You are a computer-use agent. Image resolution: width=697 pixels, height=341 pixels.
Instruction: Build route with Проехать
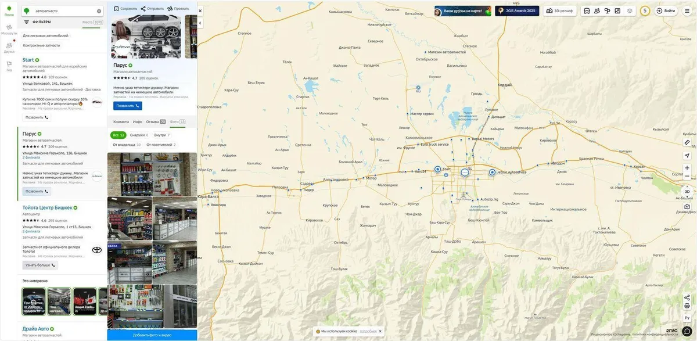[x=178, y=9]
